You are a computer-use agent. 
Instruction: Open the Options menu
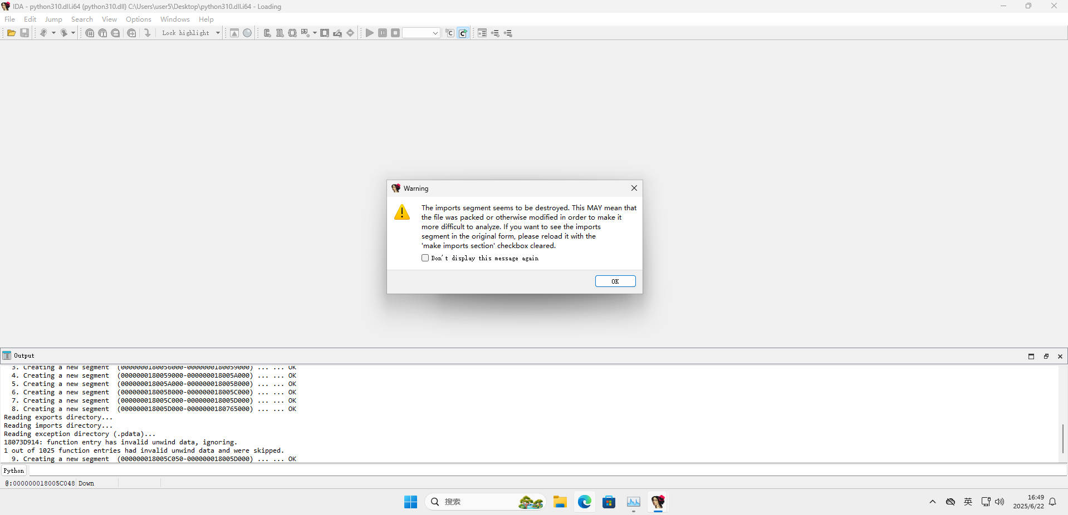(x=139, y=19)
